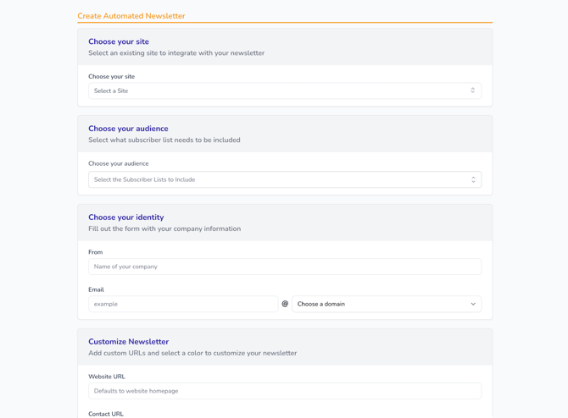Click the @ symbol beside the email field
This screenshot has width=568, height=418.
click(285, 304)
